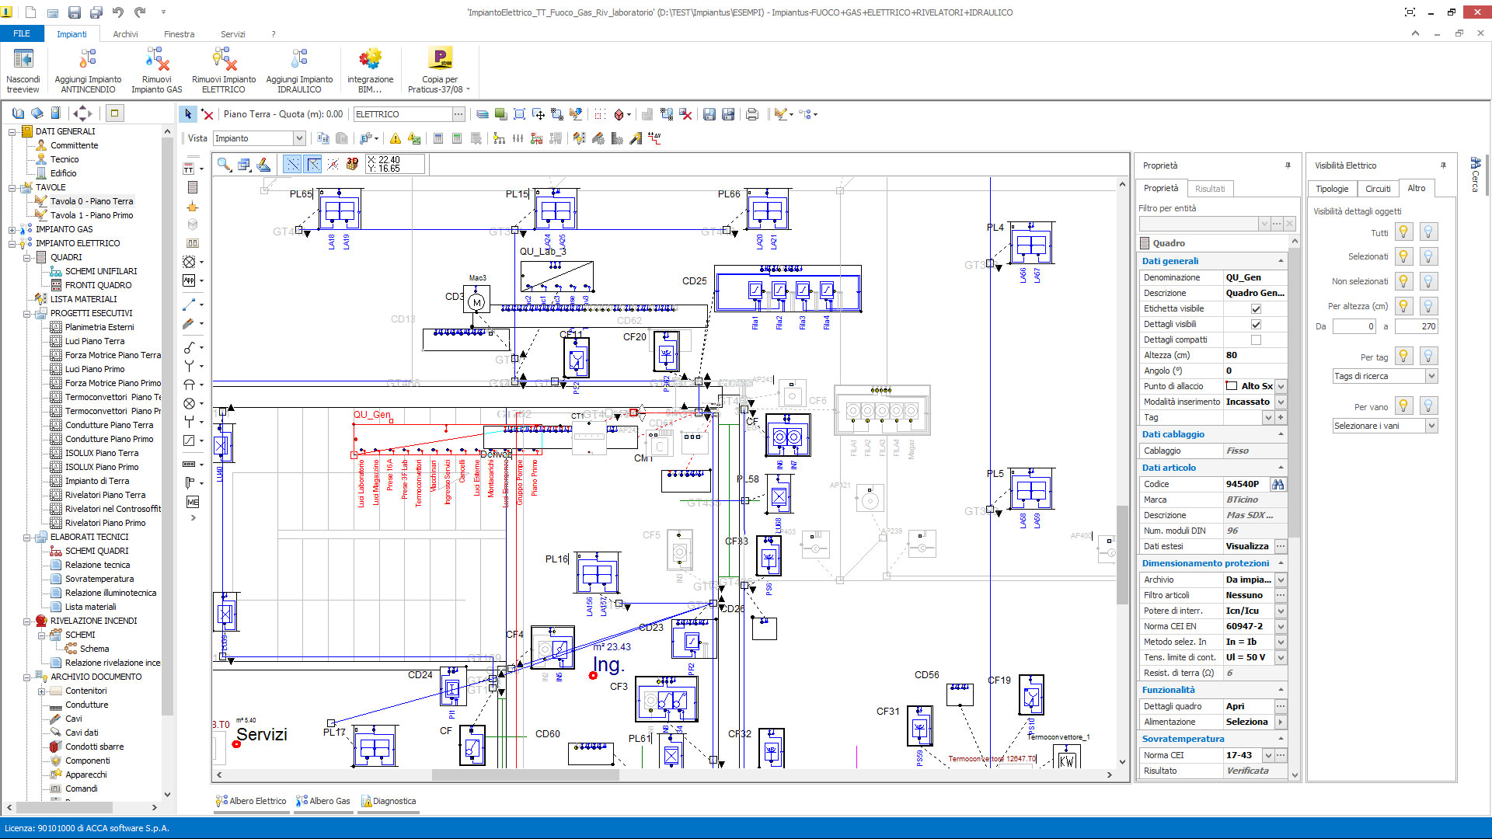Screen dimensions: 1492x839
Task: Click drawing canvas vertical scrollbar thumb
Action: 1121,555
